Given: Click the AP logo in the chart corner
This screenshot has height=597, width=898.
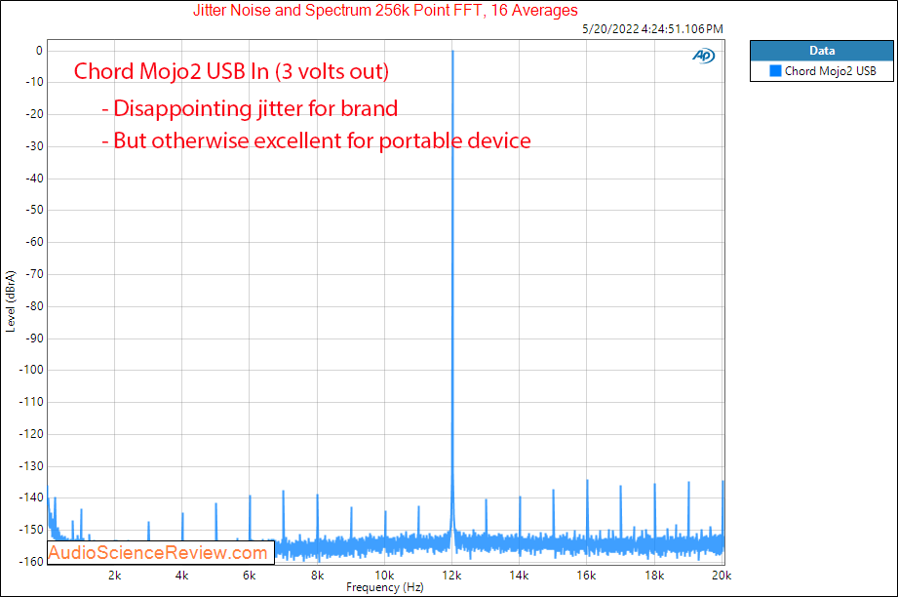Looking at the screenshot, I should click(x=703, y=56).
